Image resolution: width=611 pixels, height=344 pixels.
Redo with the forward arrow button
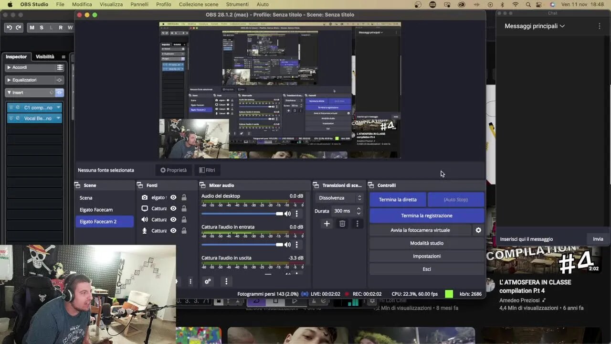(18, 28)
